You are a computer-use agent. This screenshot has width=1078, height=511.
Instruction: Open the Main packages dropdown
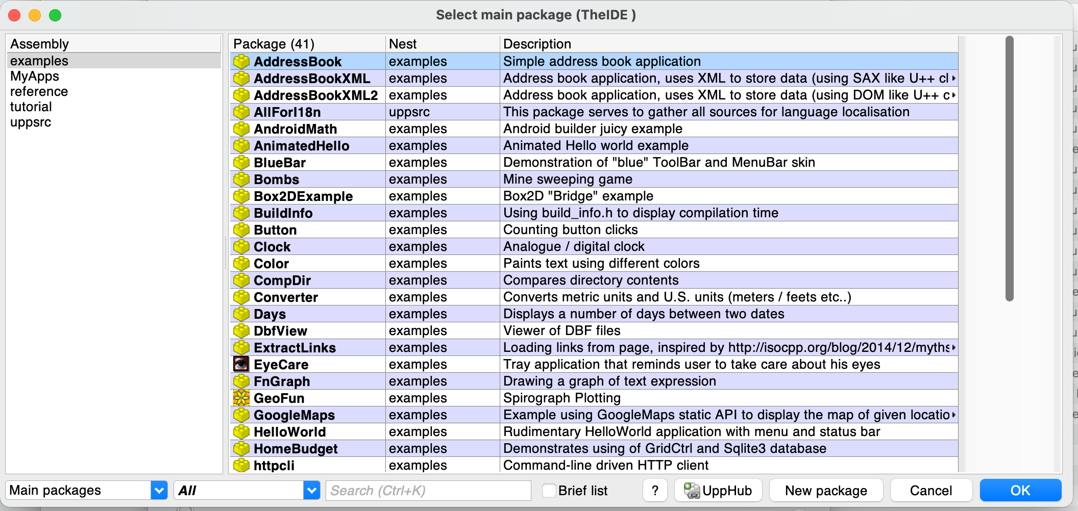pyautogui.click(x=159, y=491)
